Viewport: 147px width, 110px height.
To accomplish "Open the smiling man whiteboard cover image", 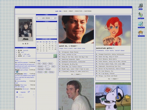I will click(76, 94).
